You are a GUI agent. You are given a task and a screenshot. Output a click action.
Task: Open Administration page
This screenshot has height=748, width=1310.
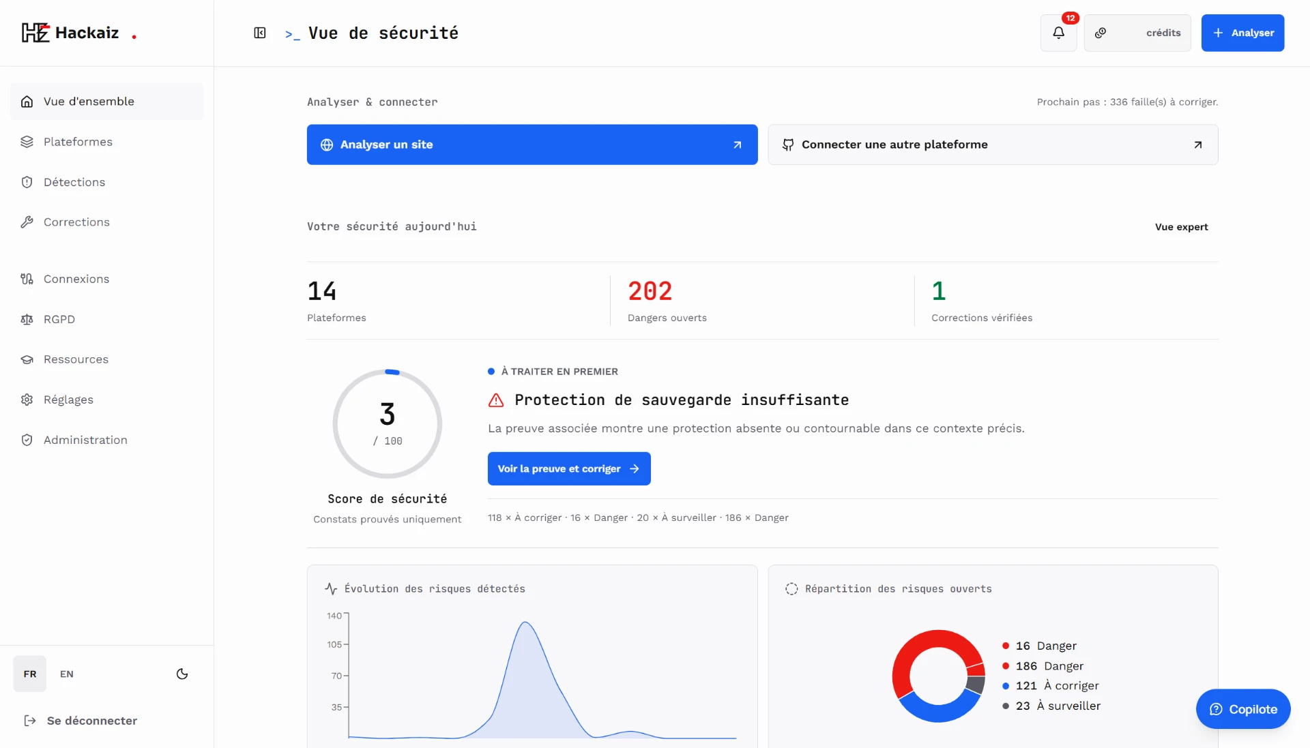107,440
